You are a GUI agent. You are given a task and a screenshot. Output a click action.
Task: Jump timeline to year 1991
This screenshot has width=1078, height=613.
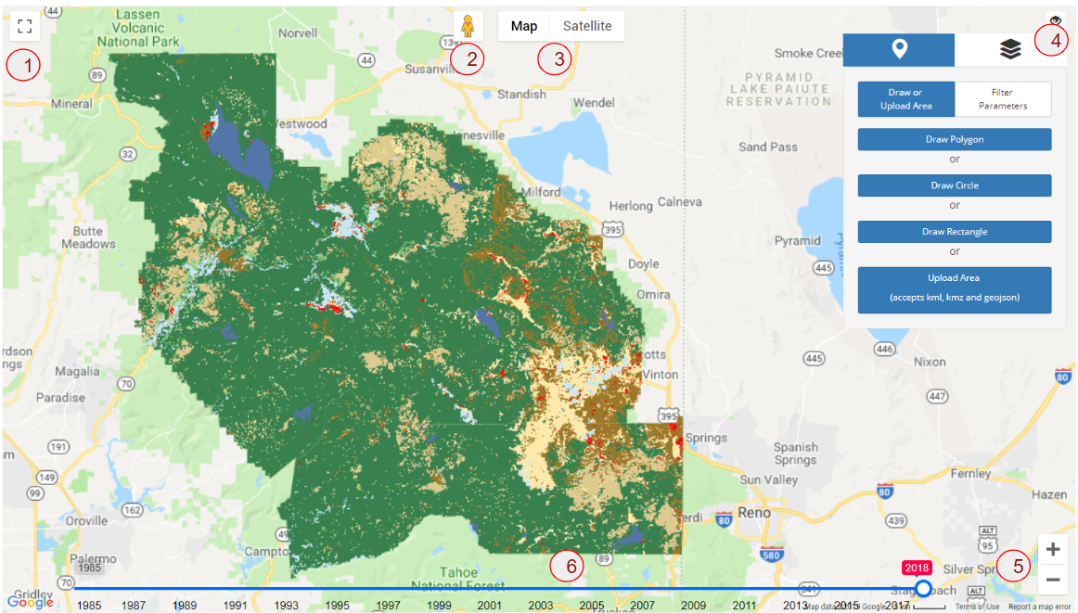click(235, 606)
